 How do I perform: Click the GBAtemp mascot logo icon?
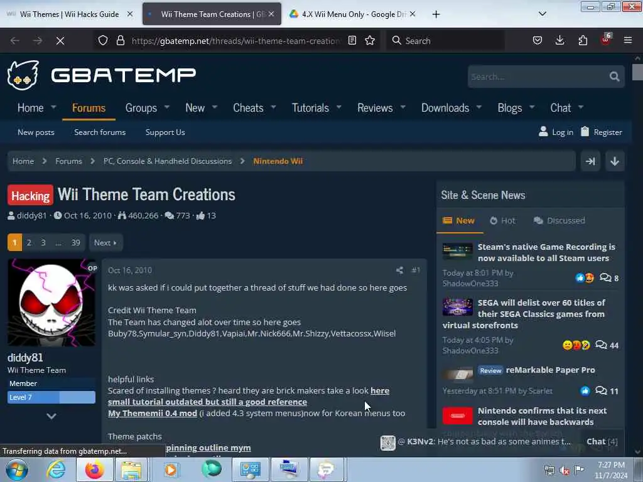pos(23,75)
